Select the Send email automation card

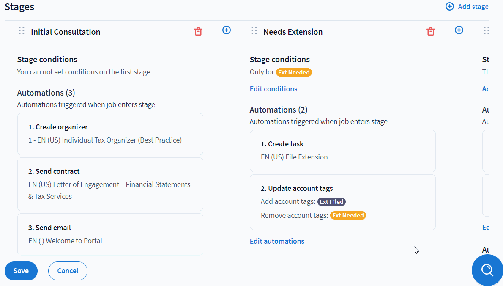click(x=110, y=234)
